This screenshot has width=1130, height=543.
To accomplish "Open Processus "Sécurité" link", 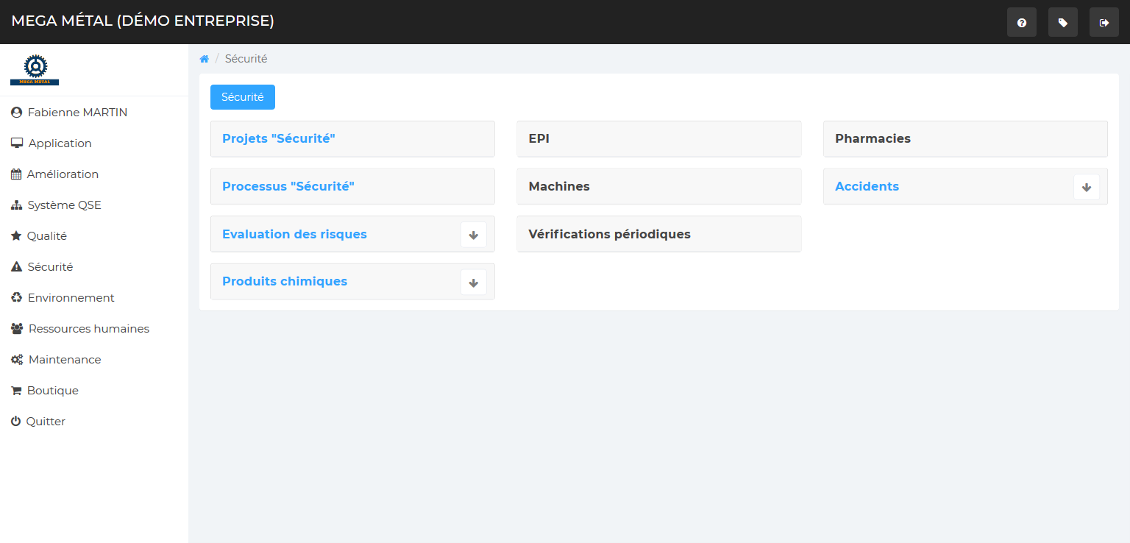I will (x=288, y=187).
